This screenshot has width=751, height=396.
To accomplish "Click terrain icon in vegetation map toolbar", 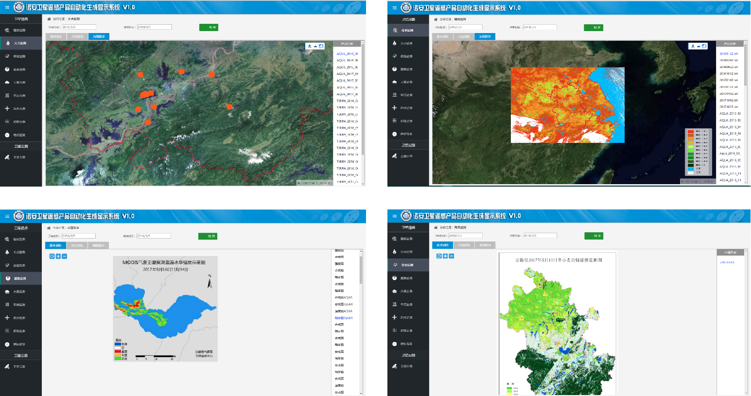I will pyautogui.click(x=698, y=46).
